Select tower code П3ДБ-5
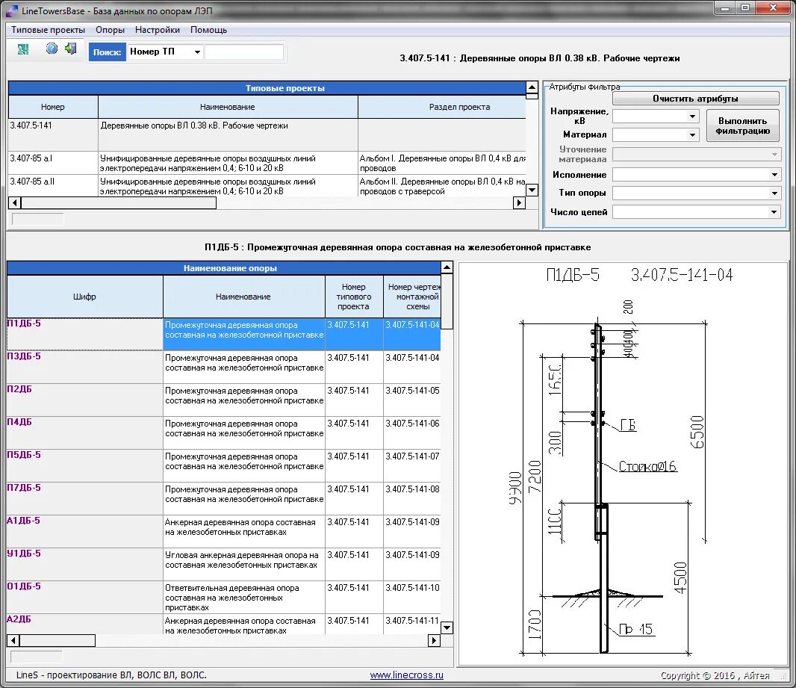Viewport: 796px width, 688px height. pyautogui.click(x=84, y=367)
